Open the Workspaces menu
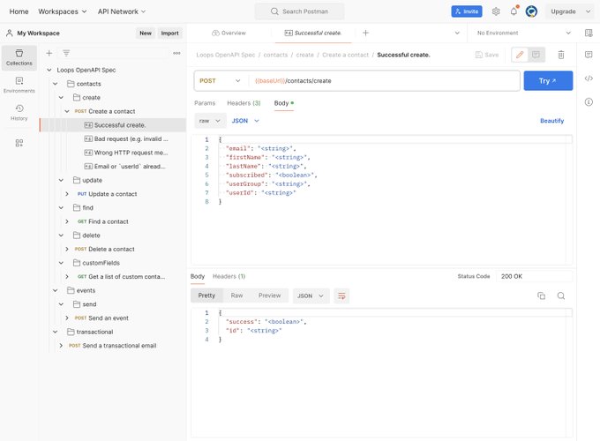The height and width of the screenshot is (441, 600). pyautogui.click(x=63, y=11)
